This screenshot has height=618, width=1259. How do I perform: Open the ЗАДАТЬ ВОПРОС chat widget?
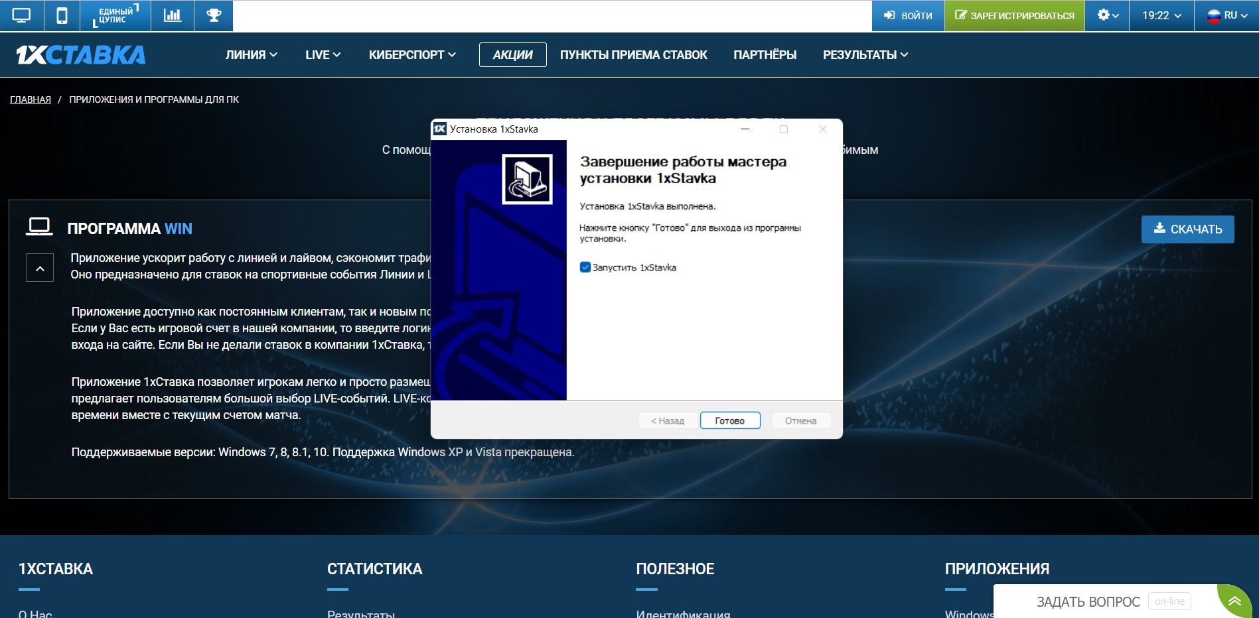tap(1088, 601)
